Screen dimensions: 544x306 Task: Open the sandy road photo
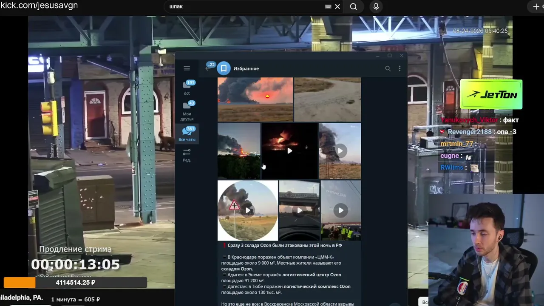point(328,99)
